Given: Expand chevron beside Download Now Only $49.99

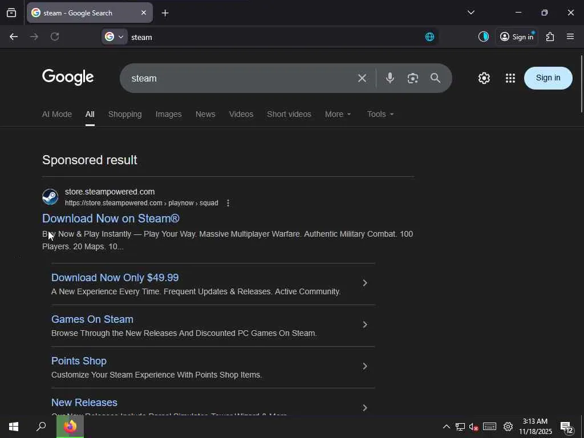Looking at the screenshot, I should [x=365, y=283].
